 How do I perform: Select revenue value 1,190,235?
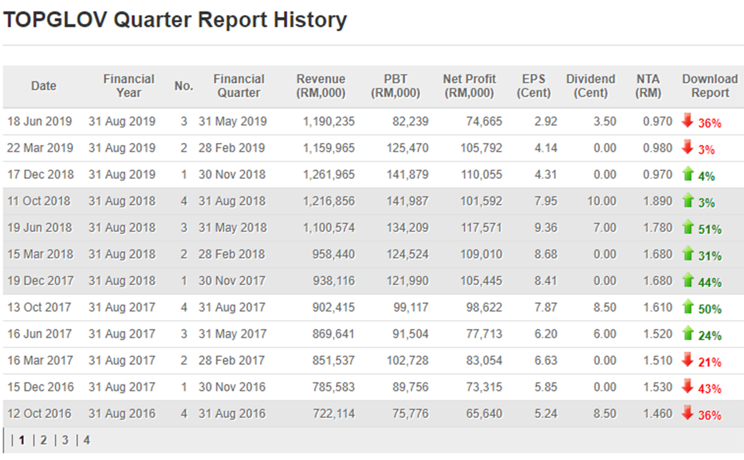[329, 121]
